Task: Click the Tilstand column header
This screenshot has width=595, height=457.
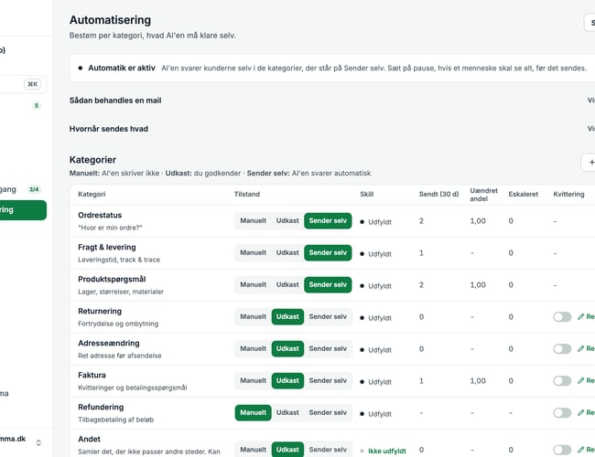Action: 247,194
